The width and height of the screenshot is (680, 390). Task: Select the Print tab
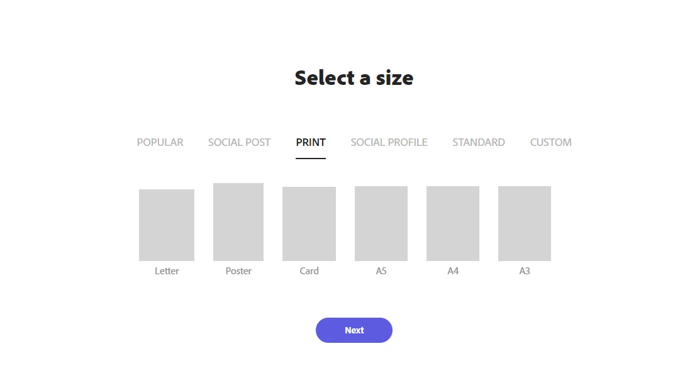[x=311, y=142]
